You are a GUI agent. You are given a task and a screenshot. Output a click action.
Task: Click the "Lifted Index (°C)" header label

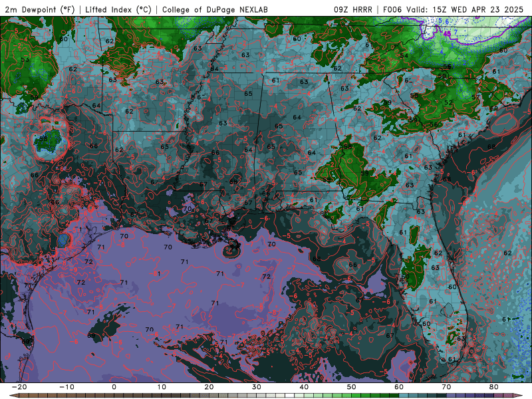[x=118, y=9]
